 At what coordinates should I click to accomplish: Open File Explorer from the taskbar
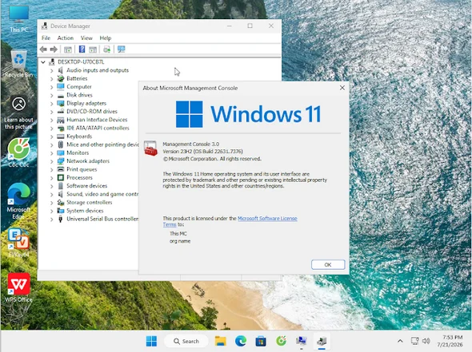[221, 341]
